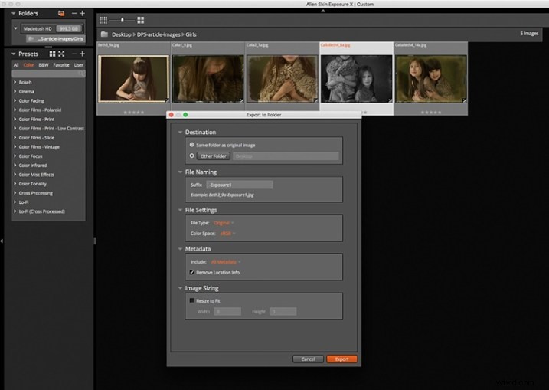Enable Resize to Fit checkbox
The height and width of the screenshot is (390, 549).
(x=191, y=300)
